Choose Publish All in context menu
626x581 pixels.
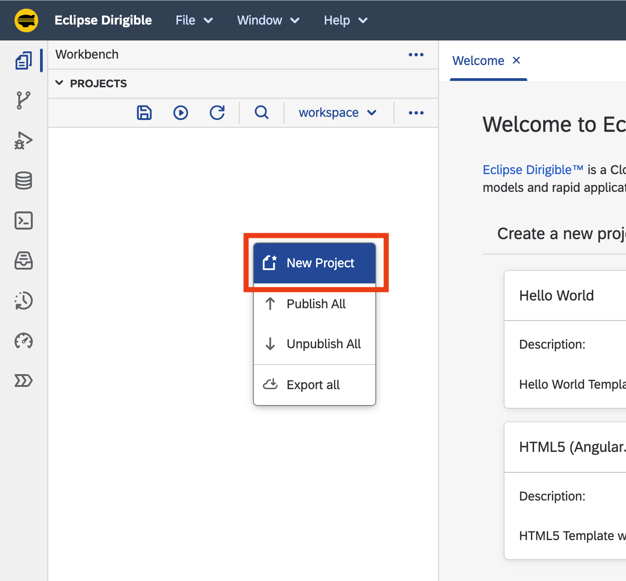coord(314,304)
